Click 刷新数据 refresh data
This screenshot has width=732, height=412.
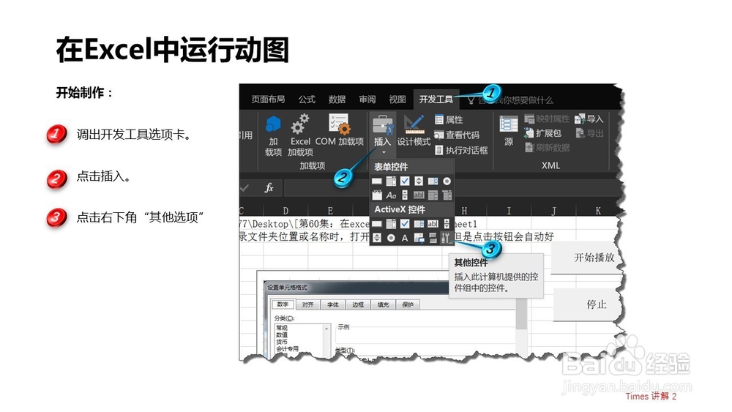coord(547,147)
